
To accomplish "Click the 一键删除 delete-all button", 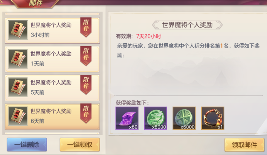I will click(27, 145).
